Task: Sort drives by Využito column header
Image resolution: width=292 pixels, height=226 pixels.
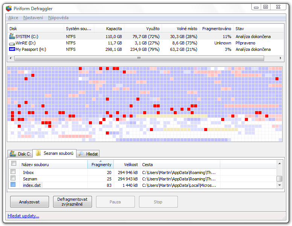Action: click(x=143, y=29)
